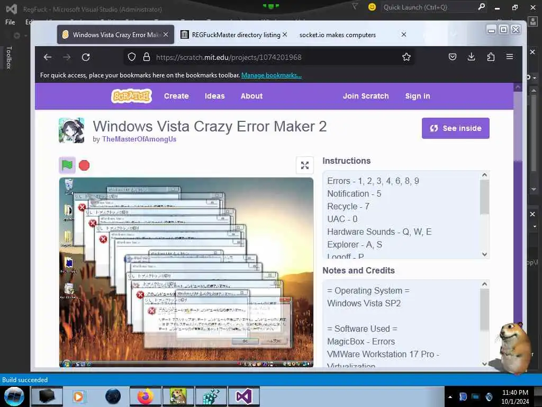Open the Firefox hamburger menu

(510, 57)
